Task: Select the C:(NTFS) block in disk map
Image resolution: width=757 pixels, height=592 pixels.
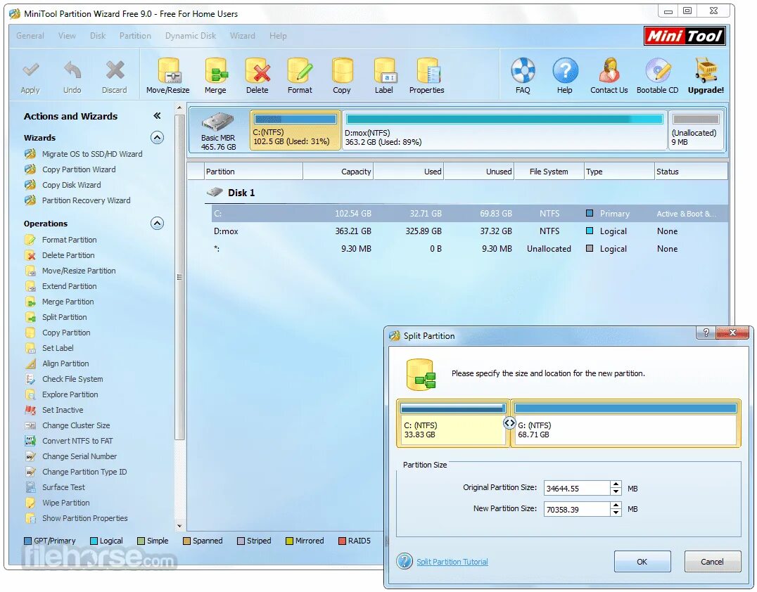Action: (x=295, y=130)
